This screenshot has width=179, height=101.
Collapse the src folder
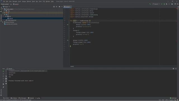click(4, 15)
